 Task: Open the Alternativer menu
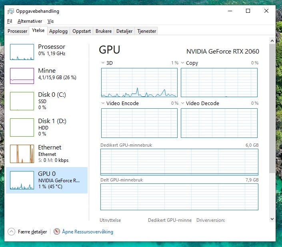(30, 21)
